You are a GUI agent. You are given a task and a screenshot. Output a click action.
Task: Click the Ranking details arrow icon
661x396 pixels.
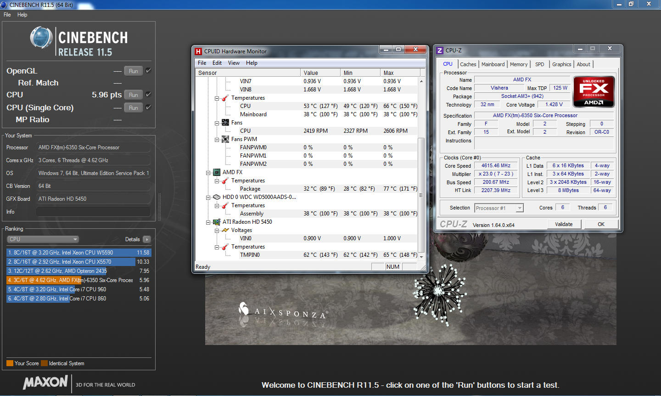point(147,239)
